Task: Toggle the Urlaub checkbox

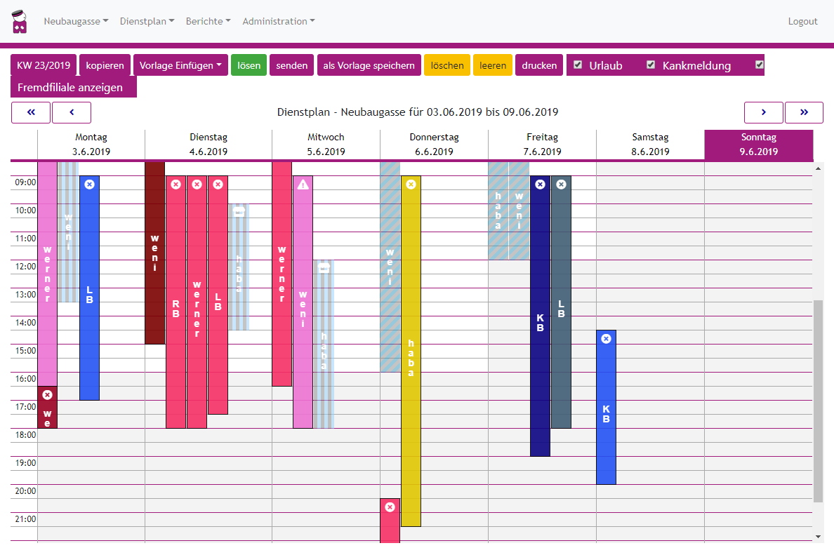Action: (578, 65)
